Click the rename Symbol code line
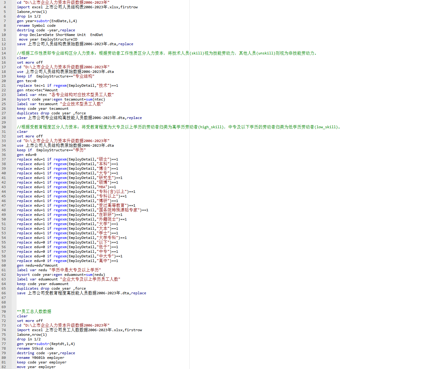The width and height of the screenshot is (426, 369). click(36, 26)
